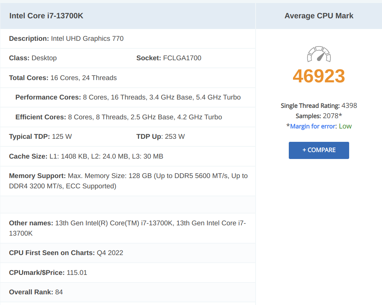Click the Efficient Cores row text
The image size is (382, 305).
[119, 117]
